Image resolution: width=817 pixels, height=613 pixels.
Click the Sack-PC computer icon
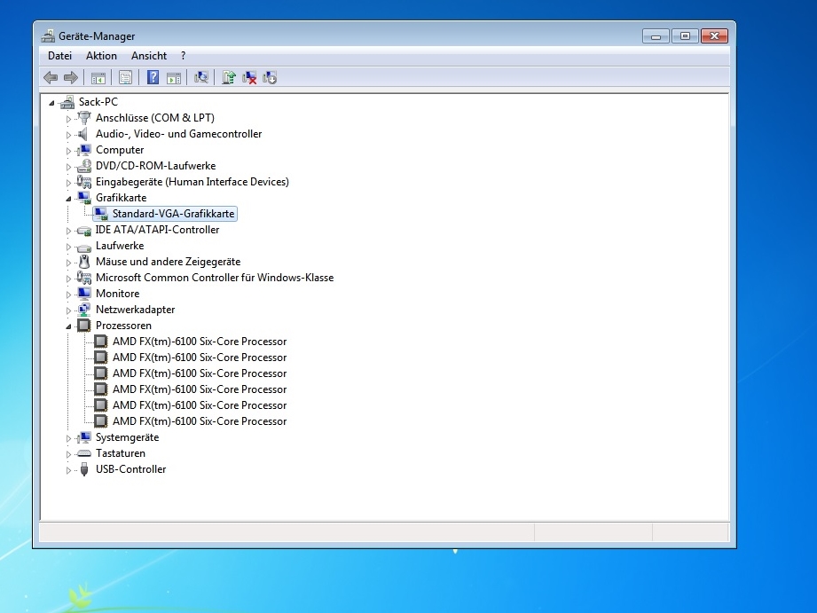(67, 102)
